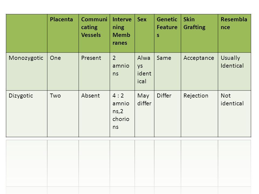Viewport: 259px width, 194px height.
Task: Select the Present cell
Action: [x=94, y=71]
